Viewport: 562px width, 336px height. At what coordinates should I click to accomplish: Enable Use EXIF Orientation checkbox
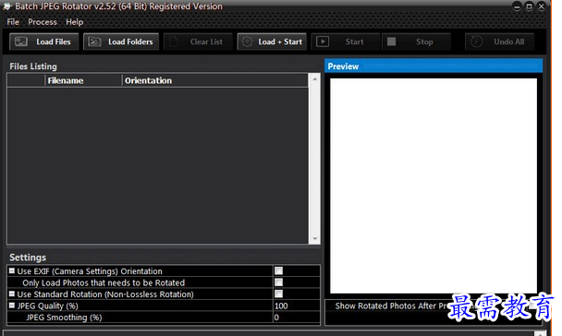278,270
